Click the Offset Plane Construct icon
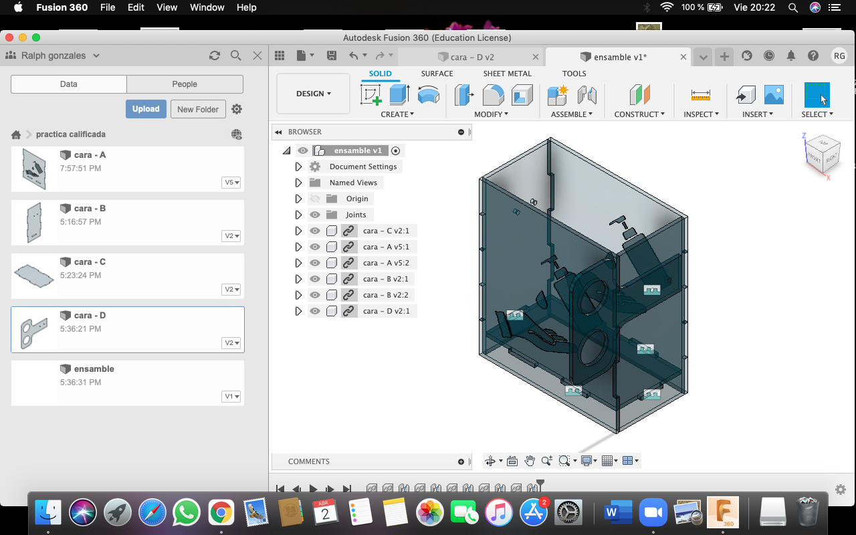 [639, 95]
